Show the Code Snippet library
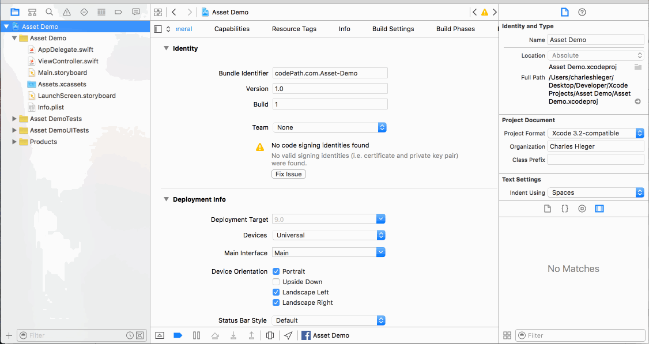The width and height of the screenshot is (649, 344). (565, 209)
